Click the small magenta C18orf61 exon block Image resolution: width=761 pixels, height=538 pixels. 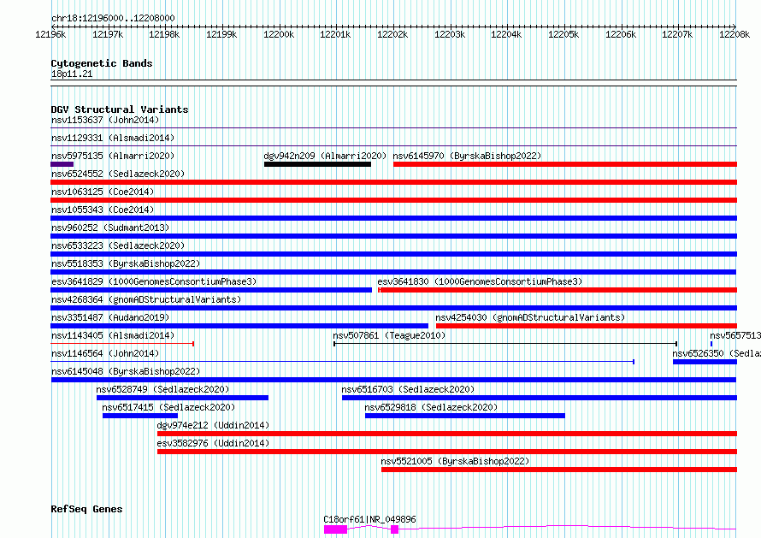pos(394,529)
